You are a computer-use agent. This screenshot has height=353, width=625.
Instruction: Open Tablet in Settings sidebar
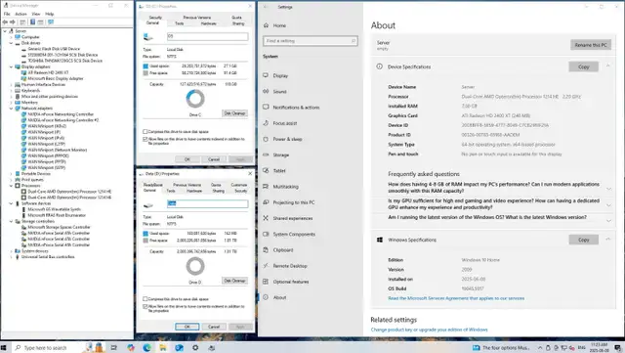[279, 171]
